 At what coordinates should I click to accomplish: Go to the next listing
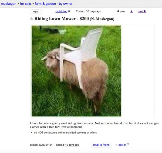(x=140, y=11)
